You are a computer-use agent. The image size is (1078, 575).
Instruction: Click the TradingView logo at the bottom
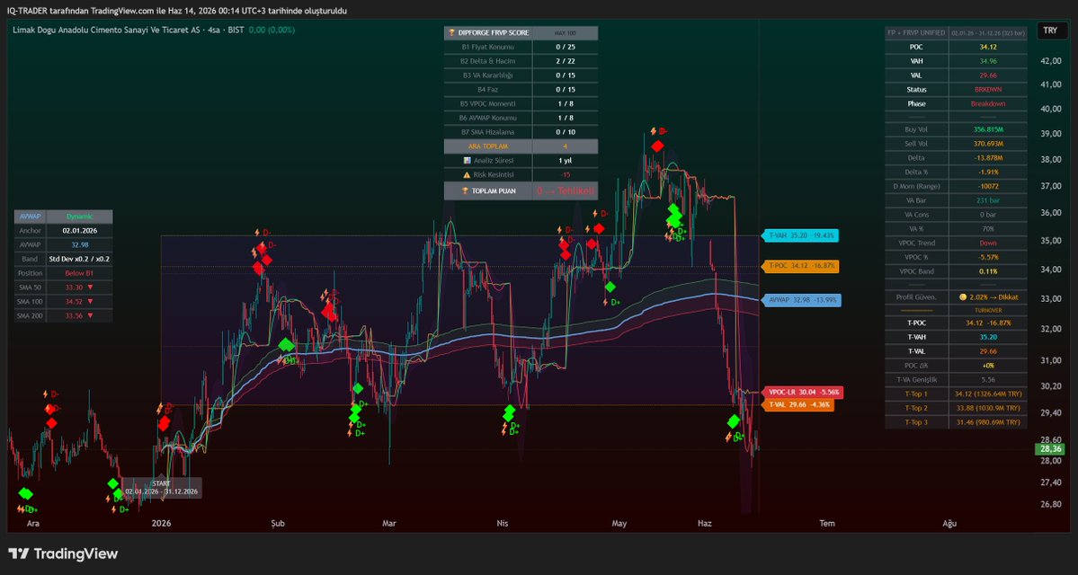tap(63, 553)
